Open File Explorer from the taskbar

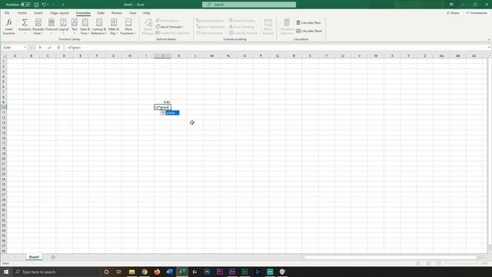tap(131, 272)
